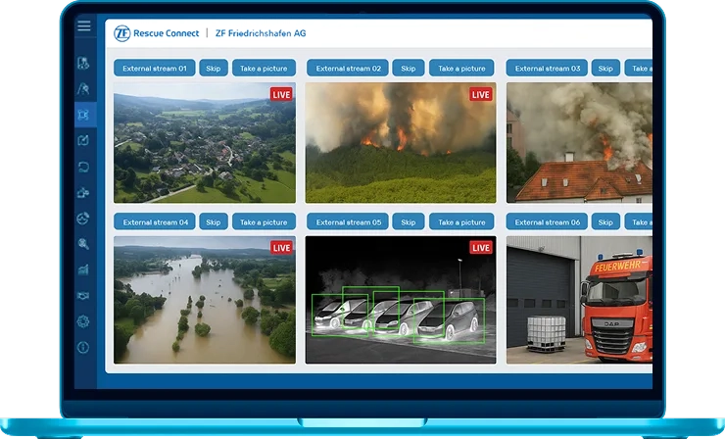Click the magnifier search icon in the sidebar
This screenshot has width=725, height=440.
[x=84, y=244]
